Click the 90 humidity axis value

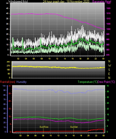tap(4, 90)
